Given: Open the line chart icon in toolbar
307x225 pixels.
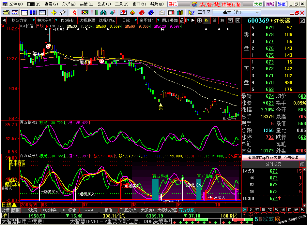Looking at the screenshot, I should pyautogui.click(x=15, y=13).
